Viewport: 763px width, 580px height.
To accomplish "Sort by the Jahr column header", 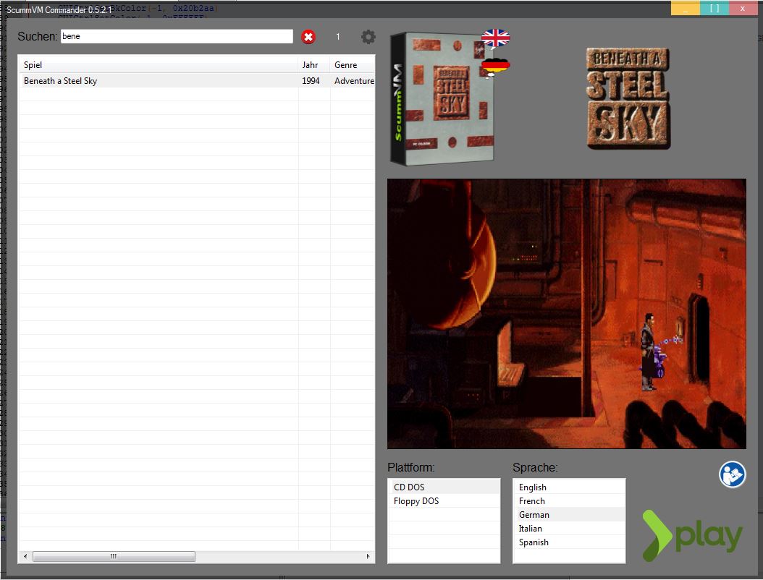I will 313,65.
